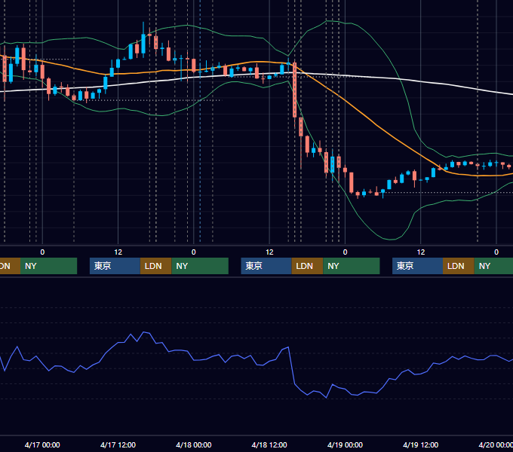Viewport: 513px width, 452px height.
Task: Click the NY block following 4/18 LDN
Action: (352, 266)
